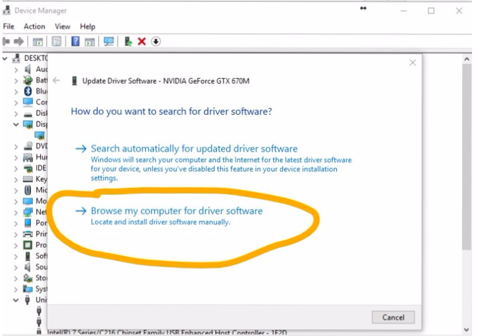477x336 pixels.
Task: Open the Action menu
Action: 35,27
